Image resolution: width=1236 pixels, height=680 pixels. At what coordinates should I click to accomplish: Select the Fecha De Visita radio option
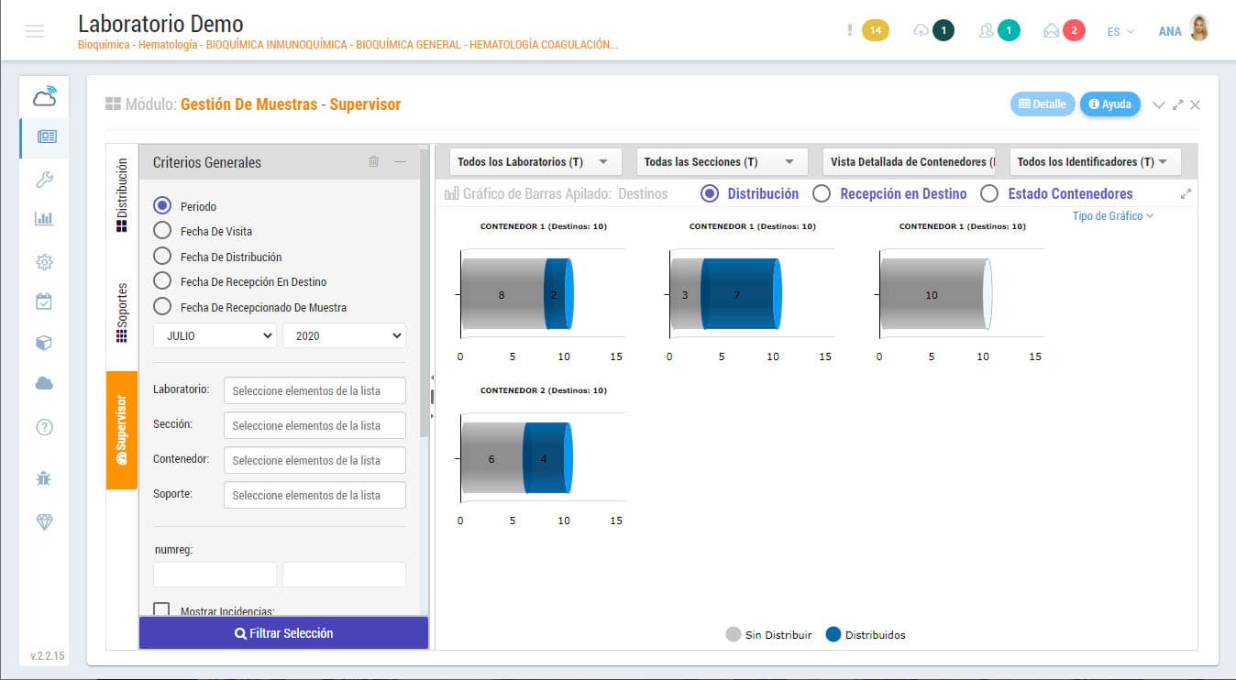pos(162,231)
